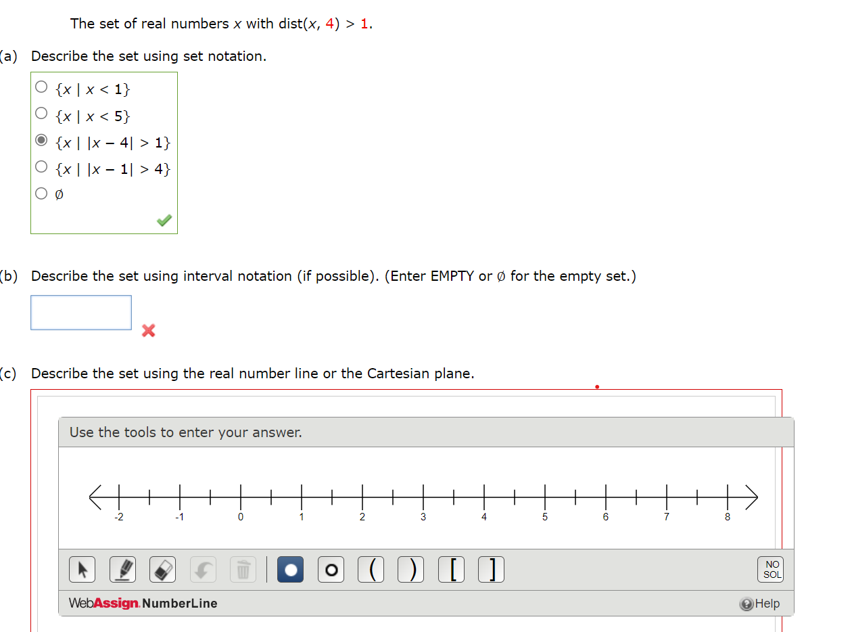Click the green checkmark under part (a)
The width and height of the screenshot is (852, 632).
pos(163,220)
